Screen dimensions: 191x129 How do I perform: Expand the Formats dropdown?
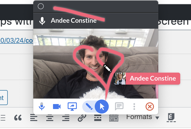(143, 117)
